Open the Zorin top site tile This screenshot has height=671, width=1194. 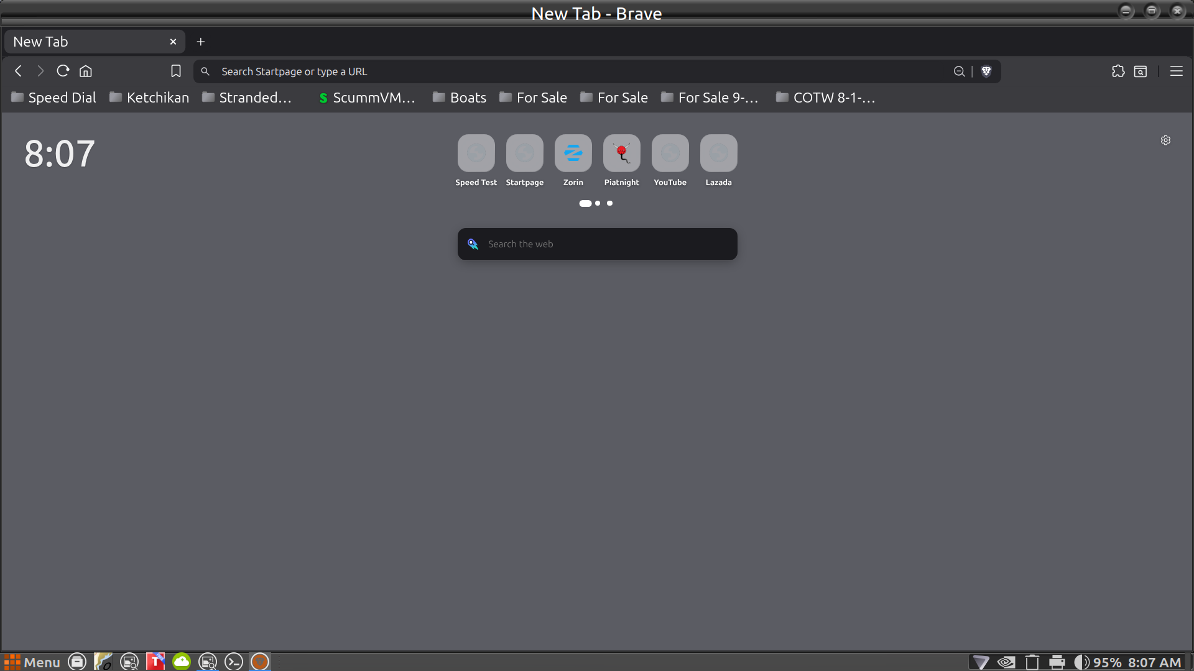(x=573, y=153)
